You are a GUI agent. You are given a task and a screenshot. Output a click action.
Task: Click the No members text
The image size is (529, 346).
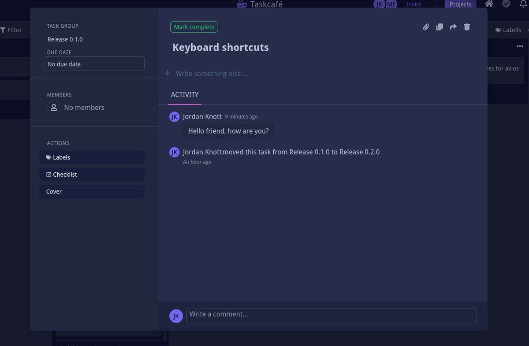(x=84, y=108)
